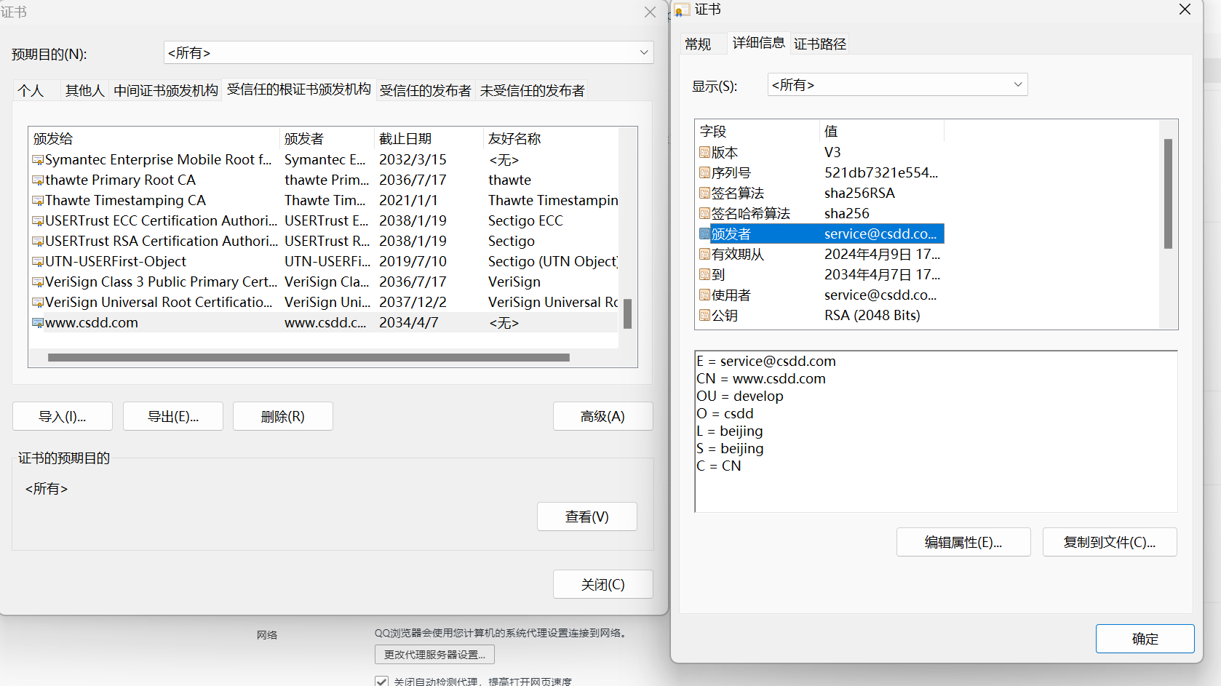Click the 签名算法 field icon

click(704, 193)
